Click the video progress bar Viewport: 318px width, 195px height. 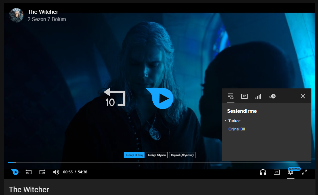coord(159,163)
